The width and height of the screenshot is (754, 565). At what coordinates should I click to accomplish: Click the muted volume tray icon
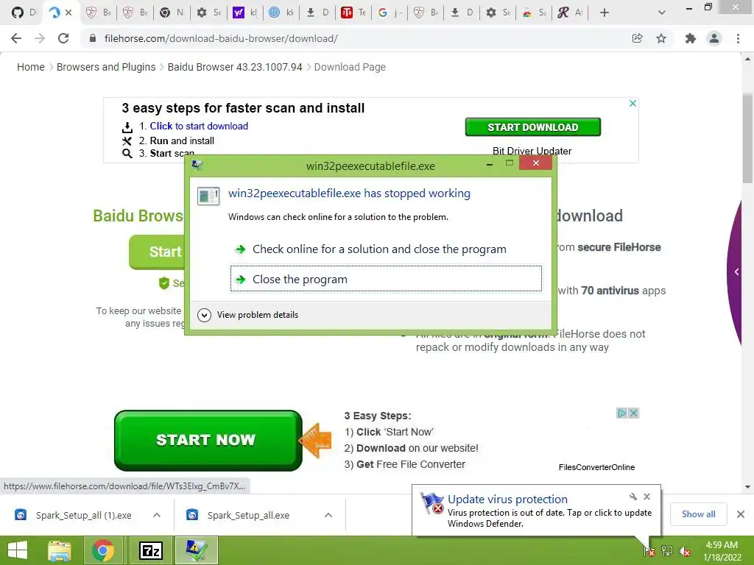pyautogui.click(x=685, y=551)
